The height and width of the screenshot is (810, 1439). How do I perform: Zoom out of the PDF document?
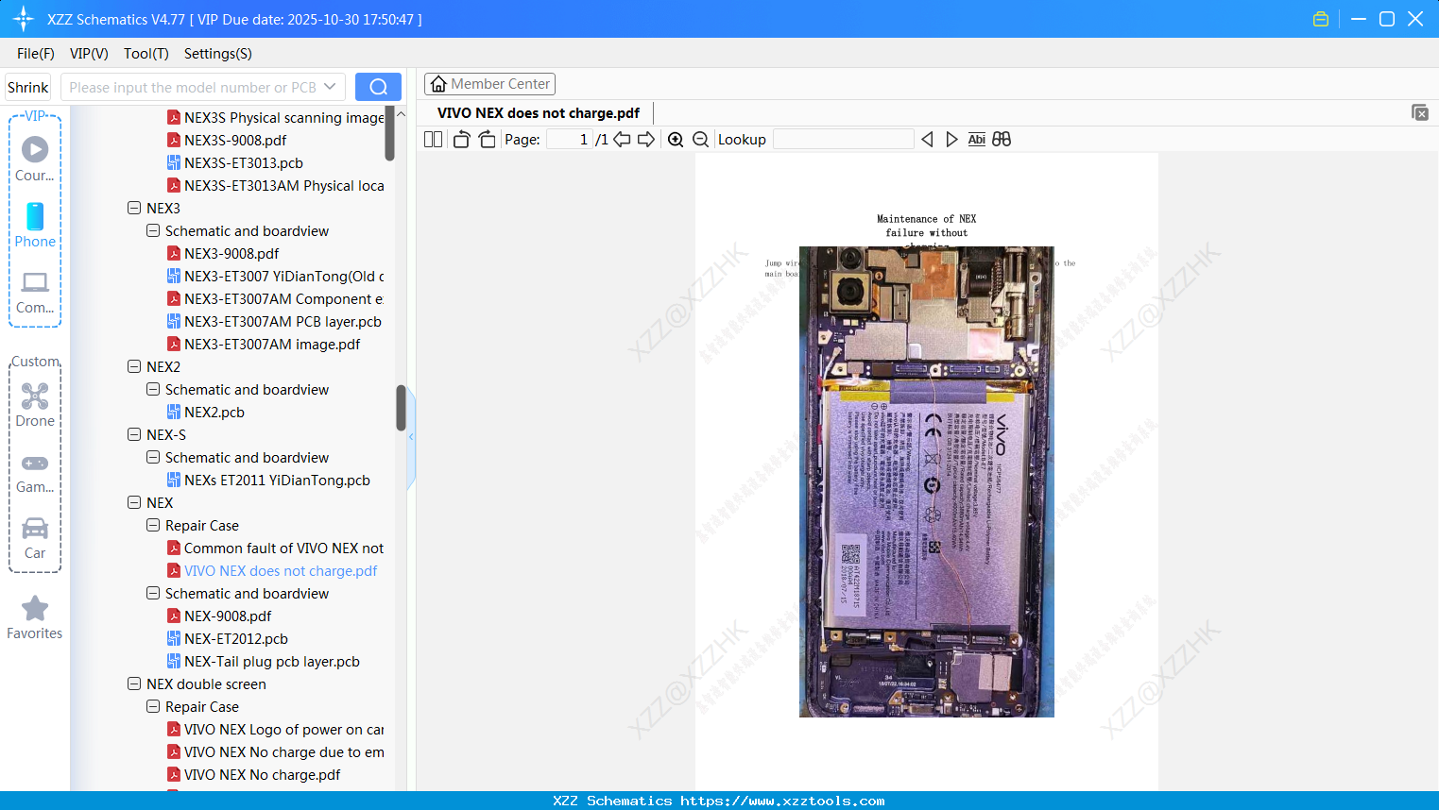pos(700,140)
